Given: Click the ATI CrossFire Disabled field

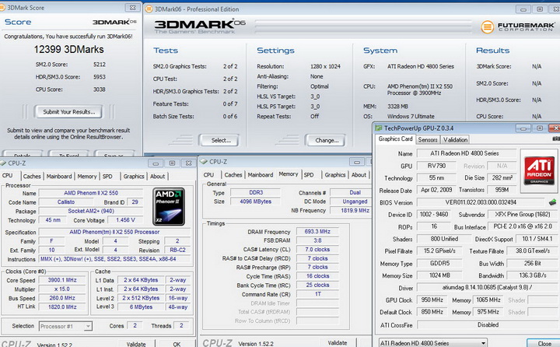Looking at the screenshot, I should pyautogui.click(x=488, y=325).
